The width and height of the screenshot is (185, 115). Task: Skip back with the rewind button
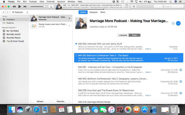(14, 7)
